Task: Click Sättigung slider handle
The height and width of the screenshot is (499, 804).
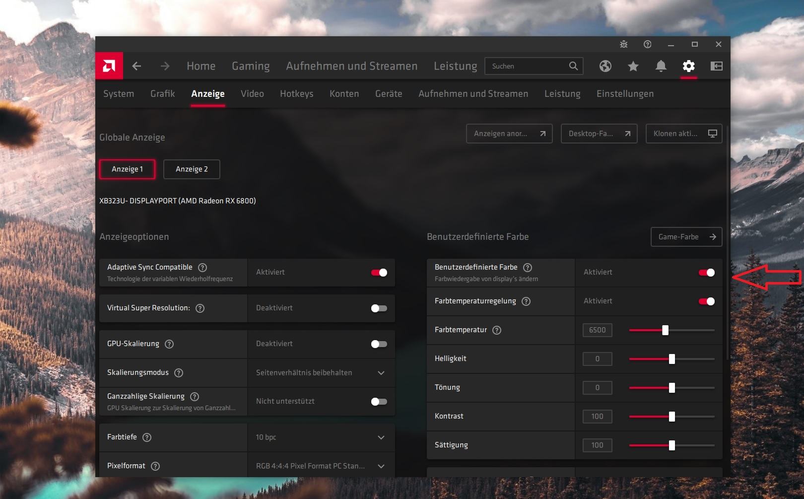Action: pos(672,445)
